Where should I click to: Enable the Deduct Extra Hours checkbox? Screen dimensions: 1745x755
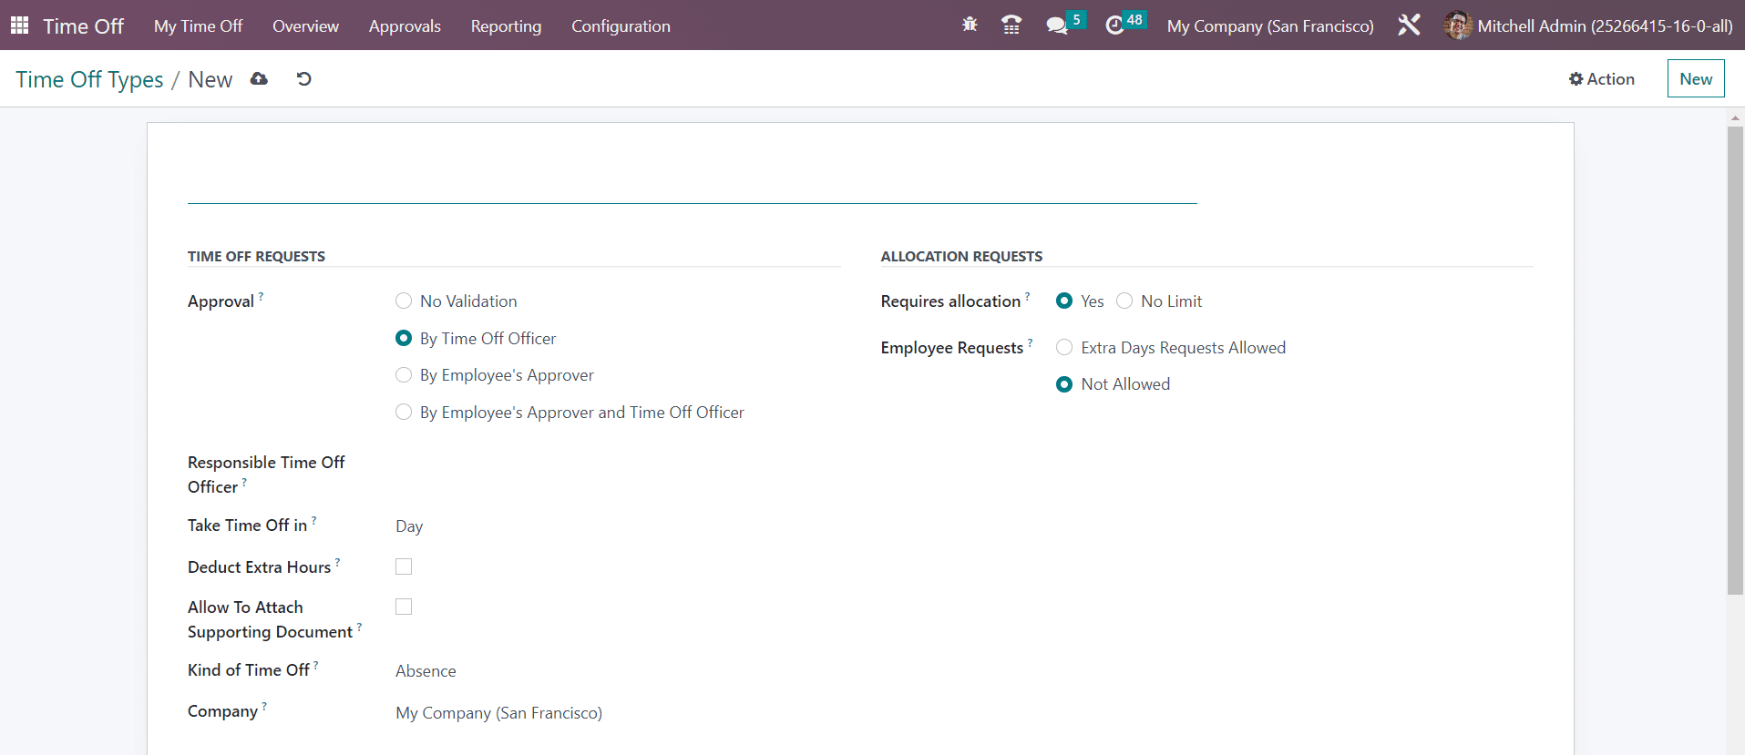point(404,566)
